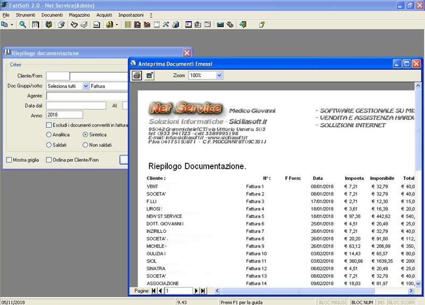The height and width of the screenshot is (305, 425).
Task: Click the exit door arrow toolbar icon
Action: (243, 24)
